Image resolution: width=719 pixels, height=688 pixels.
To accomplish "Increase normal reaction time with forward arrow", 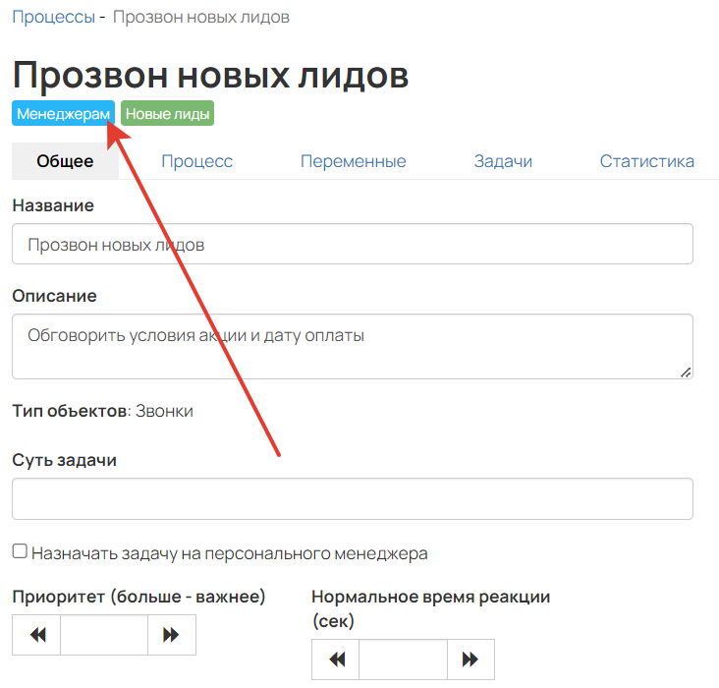I will (470, 659).
